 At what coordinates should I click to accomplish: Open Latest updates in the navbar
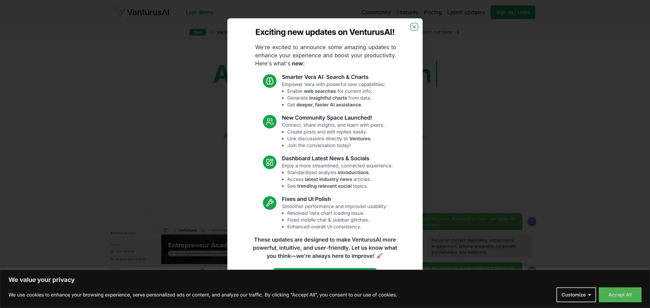click(x=466, y=12)
